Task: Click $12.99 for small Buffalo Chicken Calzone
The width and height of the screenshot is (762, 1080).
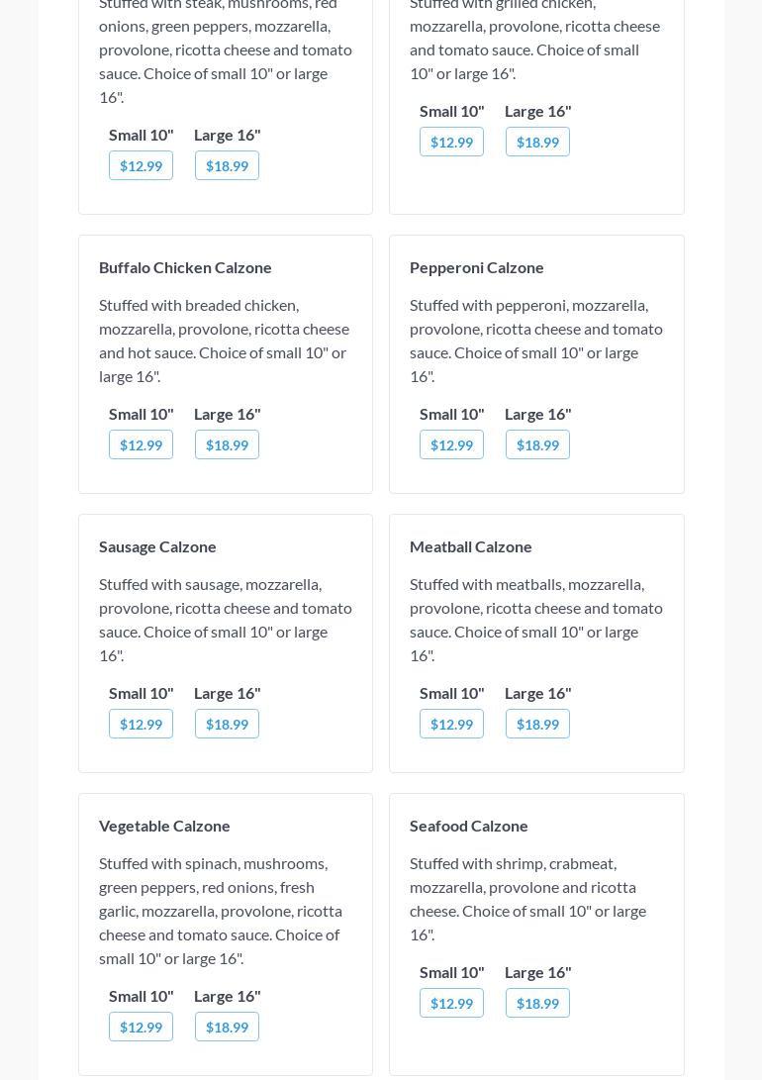Action: click(141, 444)
